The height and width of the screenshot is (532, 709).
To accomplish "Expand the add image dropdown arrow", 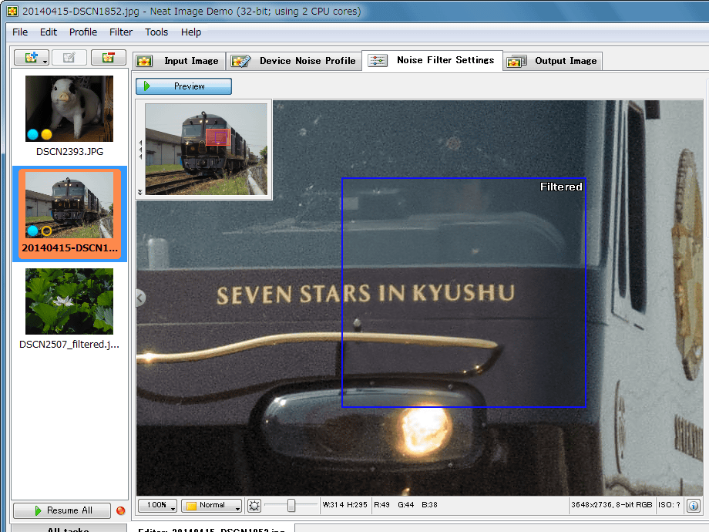I will (45, 61).
